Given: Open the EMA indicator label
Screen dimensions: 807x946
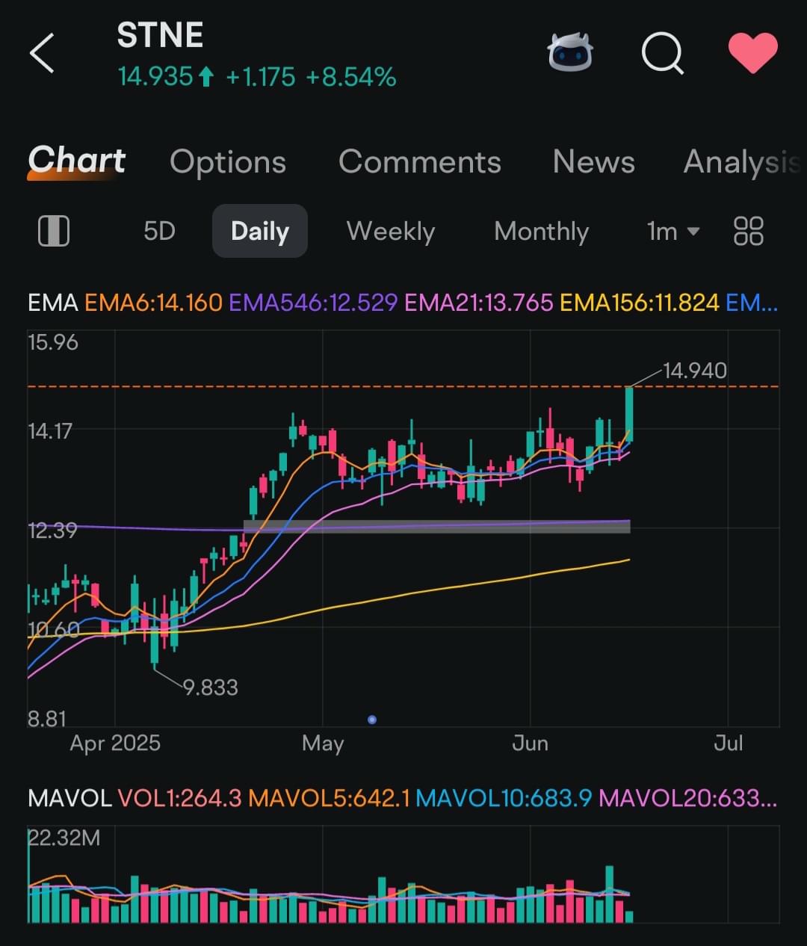Looking at the screenshot, I should (x=52, y=303).
